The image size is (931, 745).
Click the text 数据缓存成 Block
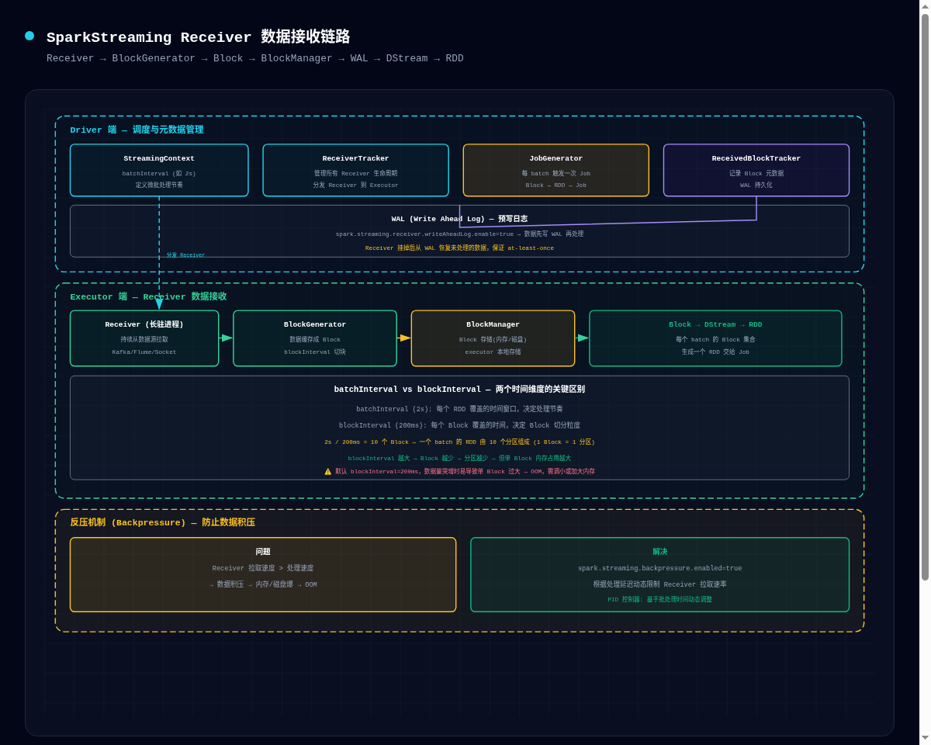point(315,339)
